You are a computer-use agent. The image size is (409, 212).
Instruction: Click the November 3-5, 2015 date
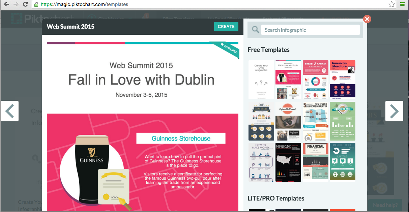click(x=141, y=95)
